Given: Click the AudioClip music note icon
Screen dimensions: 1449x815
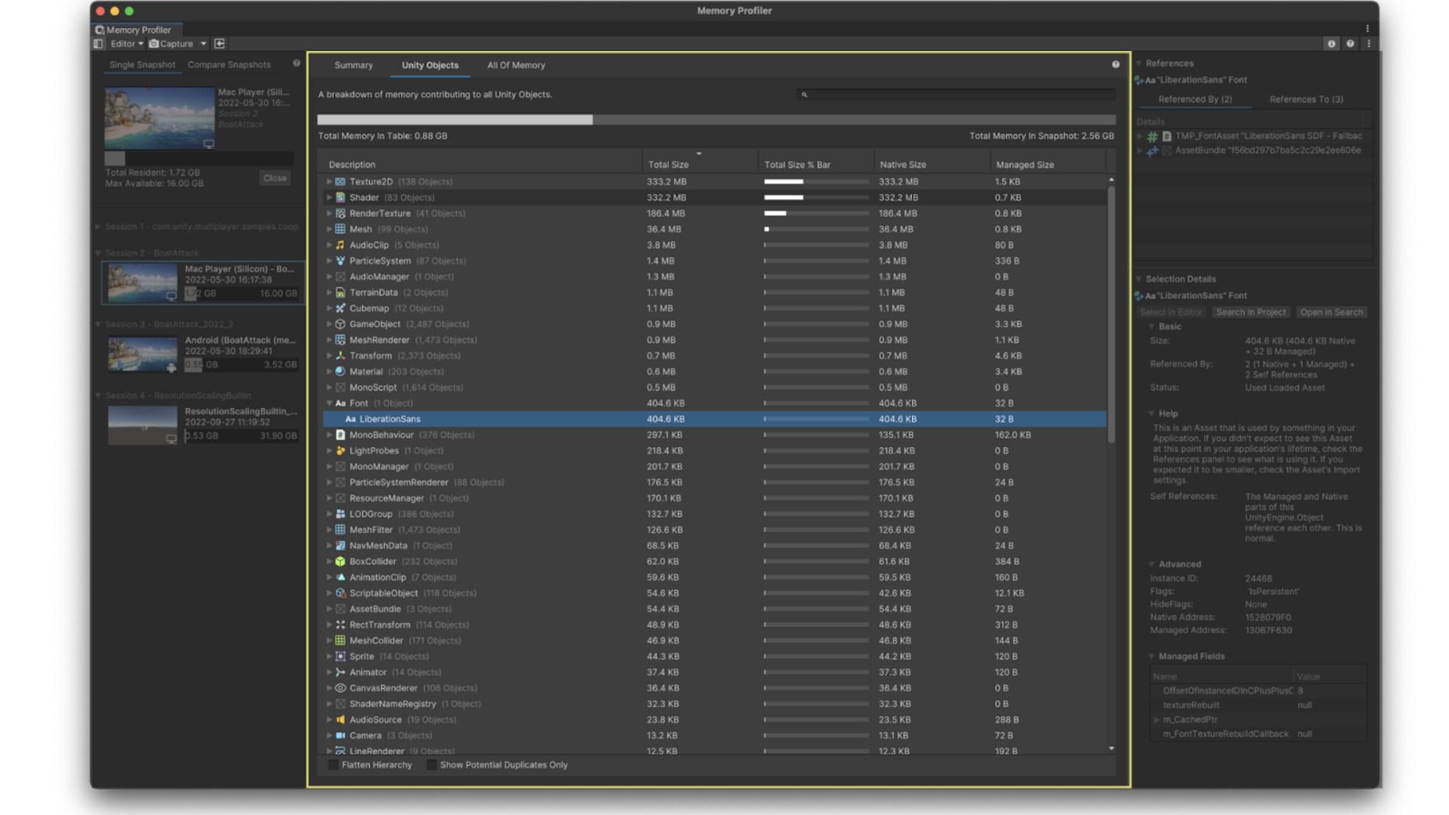Looking at the screenshot, I should pyautogui.click(x=340, y=244).
